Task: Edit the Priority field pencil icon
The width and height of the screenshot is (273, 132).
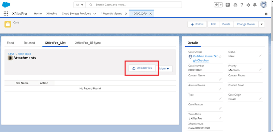Action: 260,70
